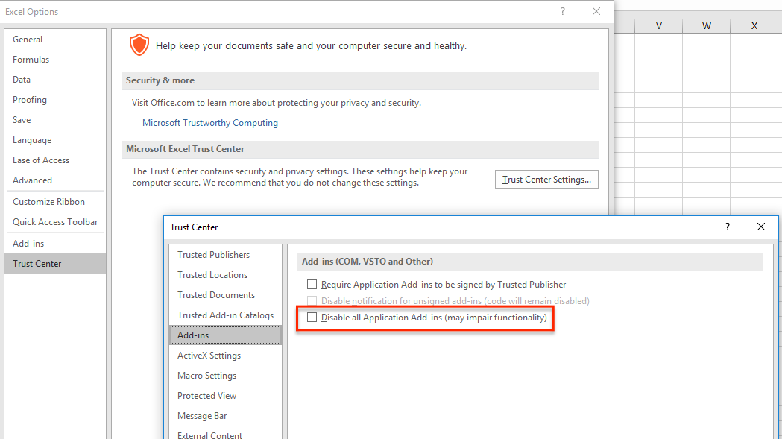This screenshot has width=782, height=439.
Task: Check Disable all Application Add-ins box
Action: 312,318
